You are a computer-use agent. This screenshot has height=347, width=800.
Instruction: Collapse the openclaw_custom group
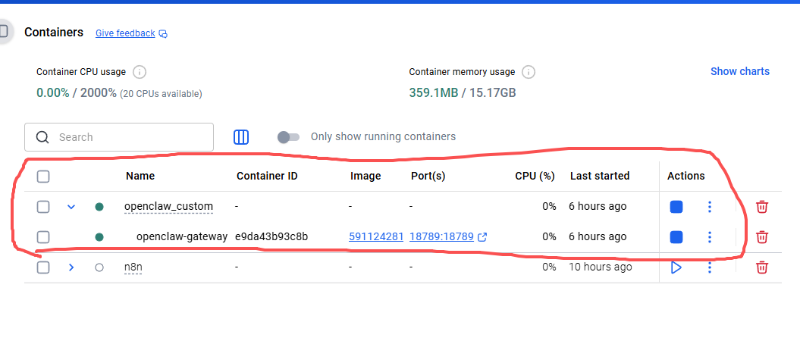[x=71, y=207]
